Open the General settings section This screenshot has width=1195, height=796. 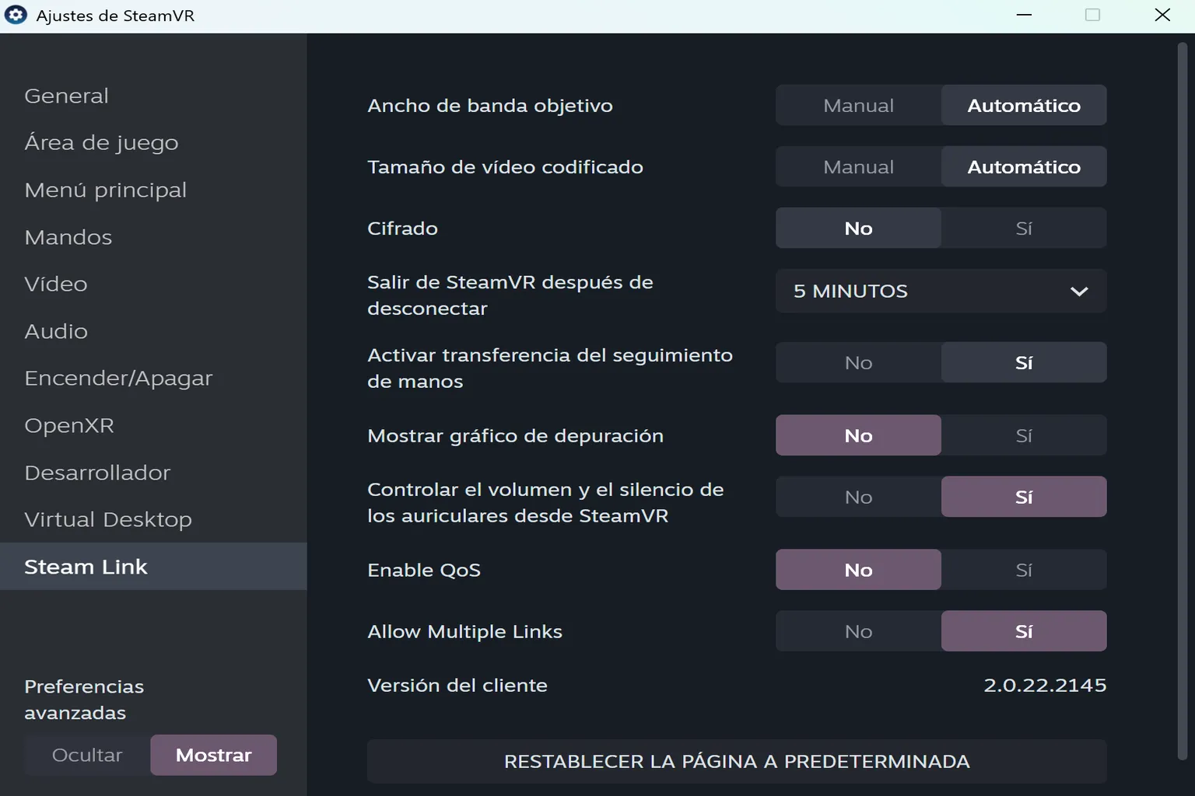[x=153, y=96]
